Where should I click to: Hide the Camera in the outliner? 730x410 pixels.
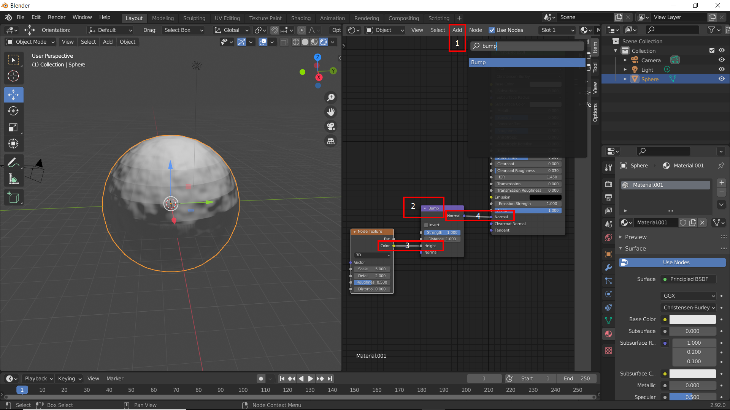pos(721,60)
